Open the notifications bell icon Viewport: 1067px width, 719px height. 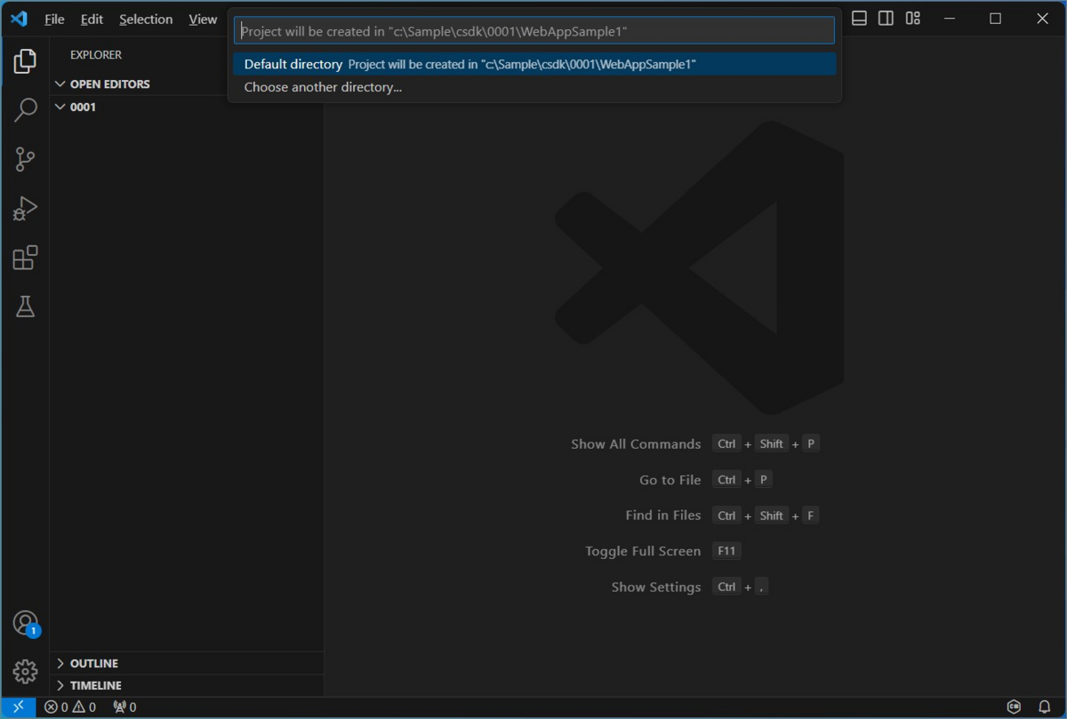click(x=1045, y=707)
